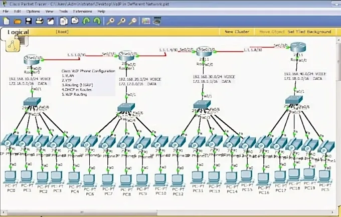341x217 pixels.
Task: Select the IP phone above PC10
Action: [159, 141]
